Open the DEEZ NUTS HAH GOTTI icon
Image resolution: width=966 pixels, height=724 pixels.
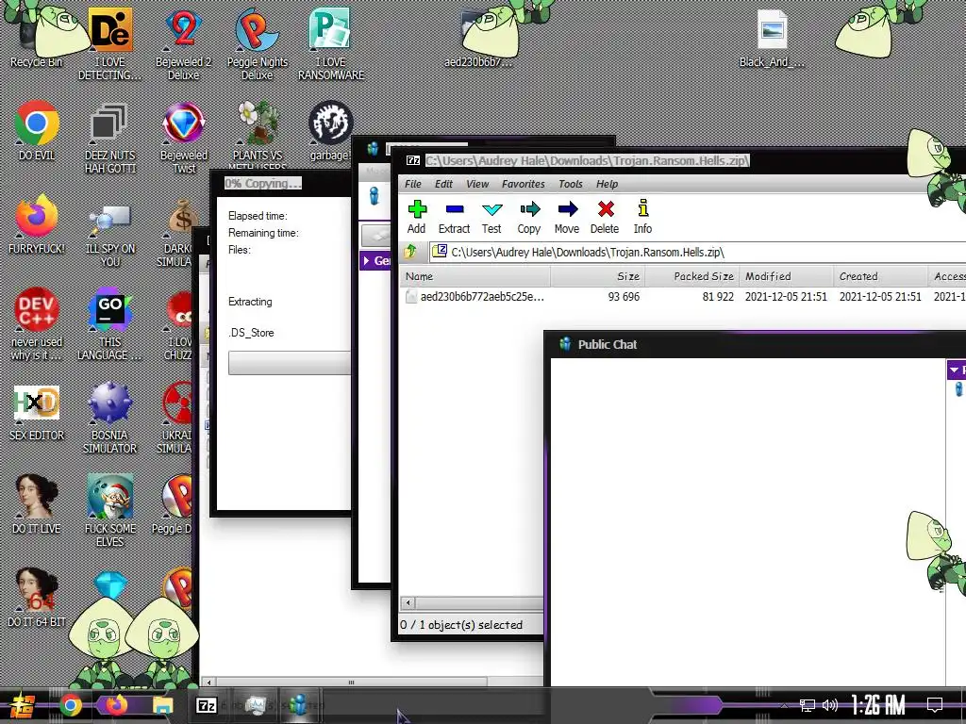(109, 137)
